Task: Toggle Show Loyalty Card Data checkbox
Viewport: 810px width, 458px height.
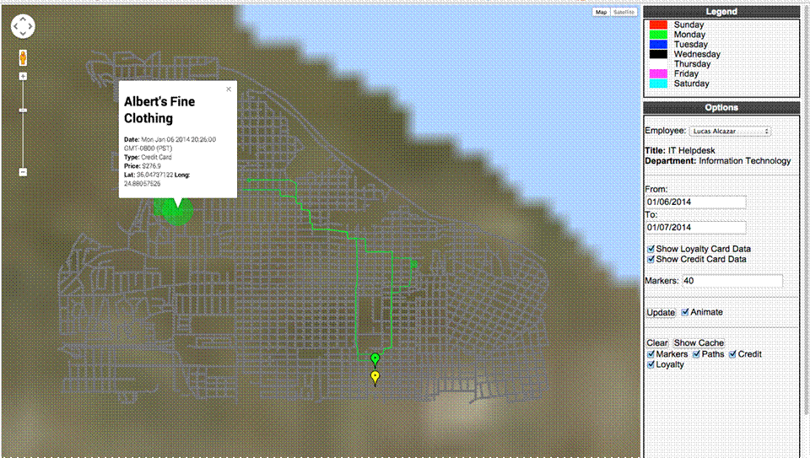Action: click(x=651, y=250)
